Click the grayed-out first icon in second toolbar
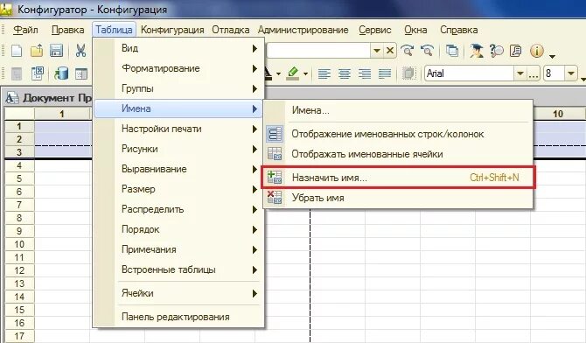 pos(17,73)
